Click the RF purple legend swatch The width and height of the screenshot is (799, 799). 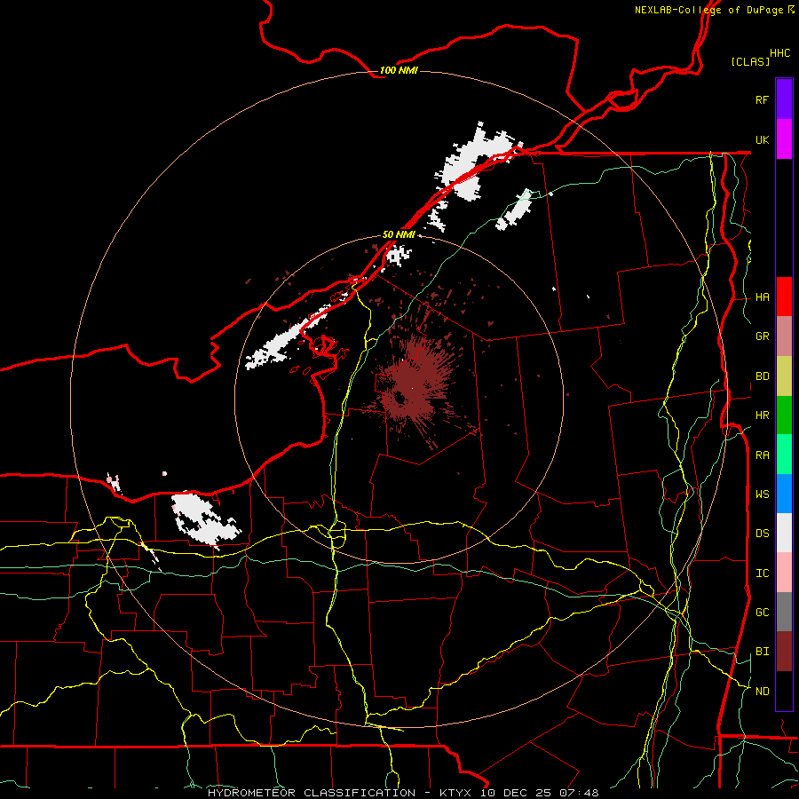[784, 99]
